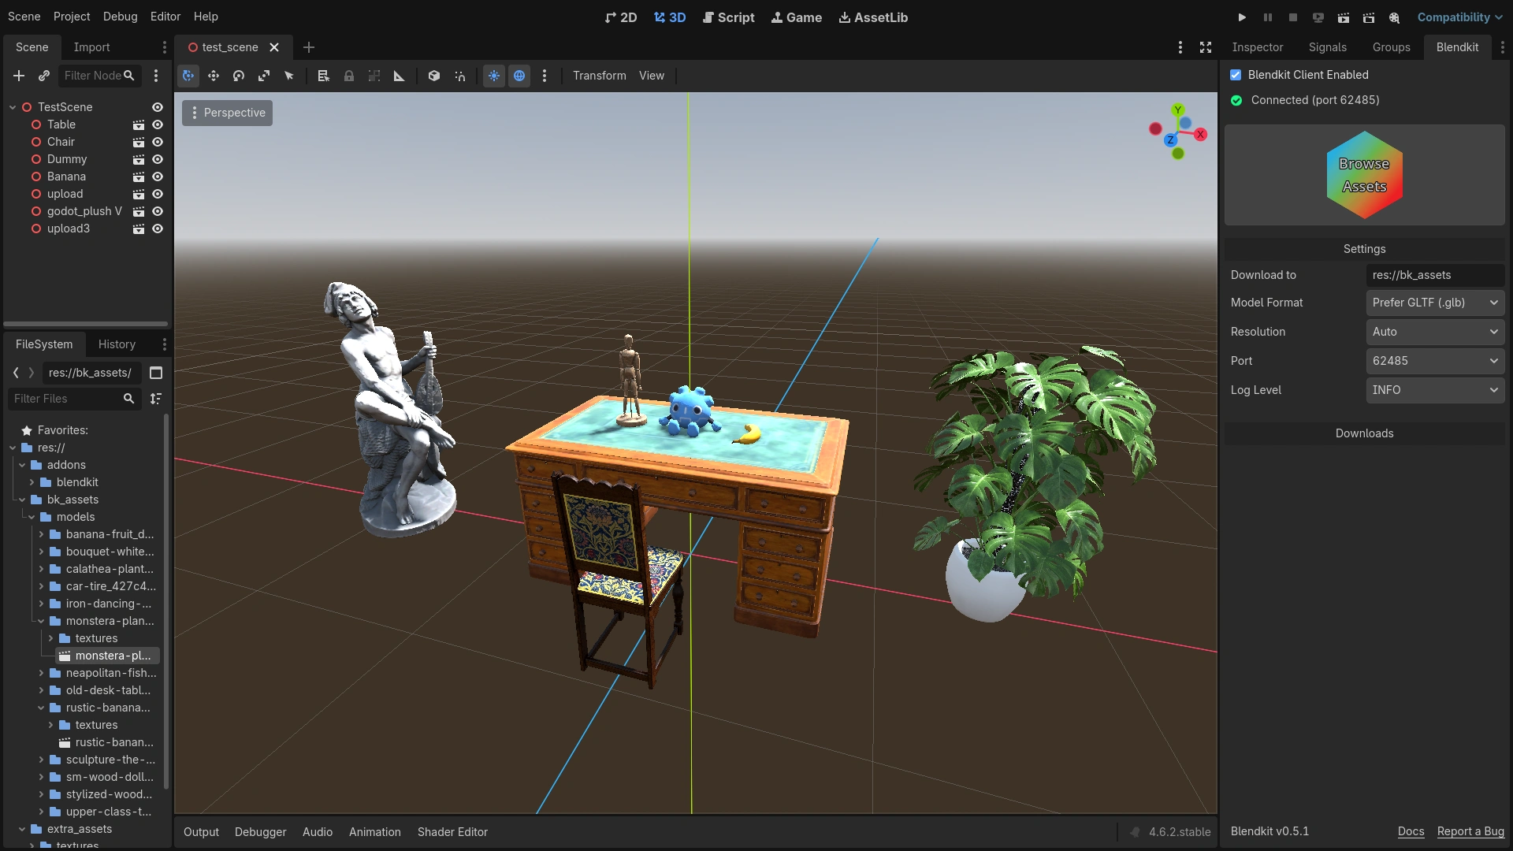This screenshot has width=1513, height=851.
Task: Open the Debug menu
Action: click(x=120, y=17)
